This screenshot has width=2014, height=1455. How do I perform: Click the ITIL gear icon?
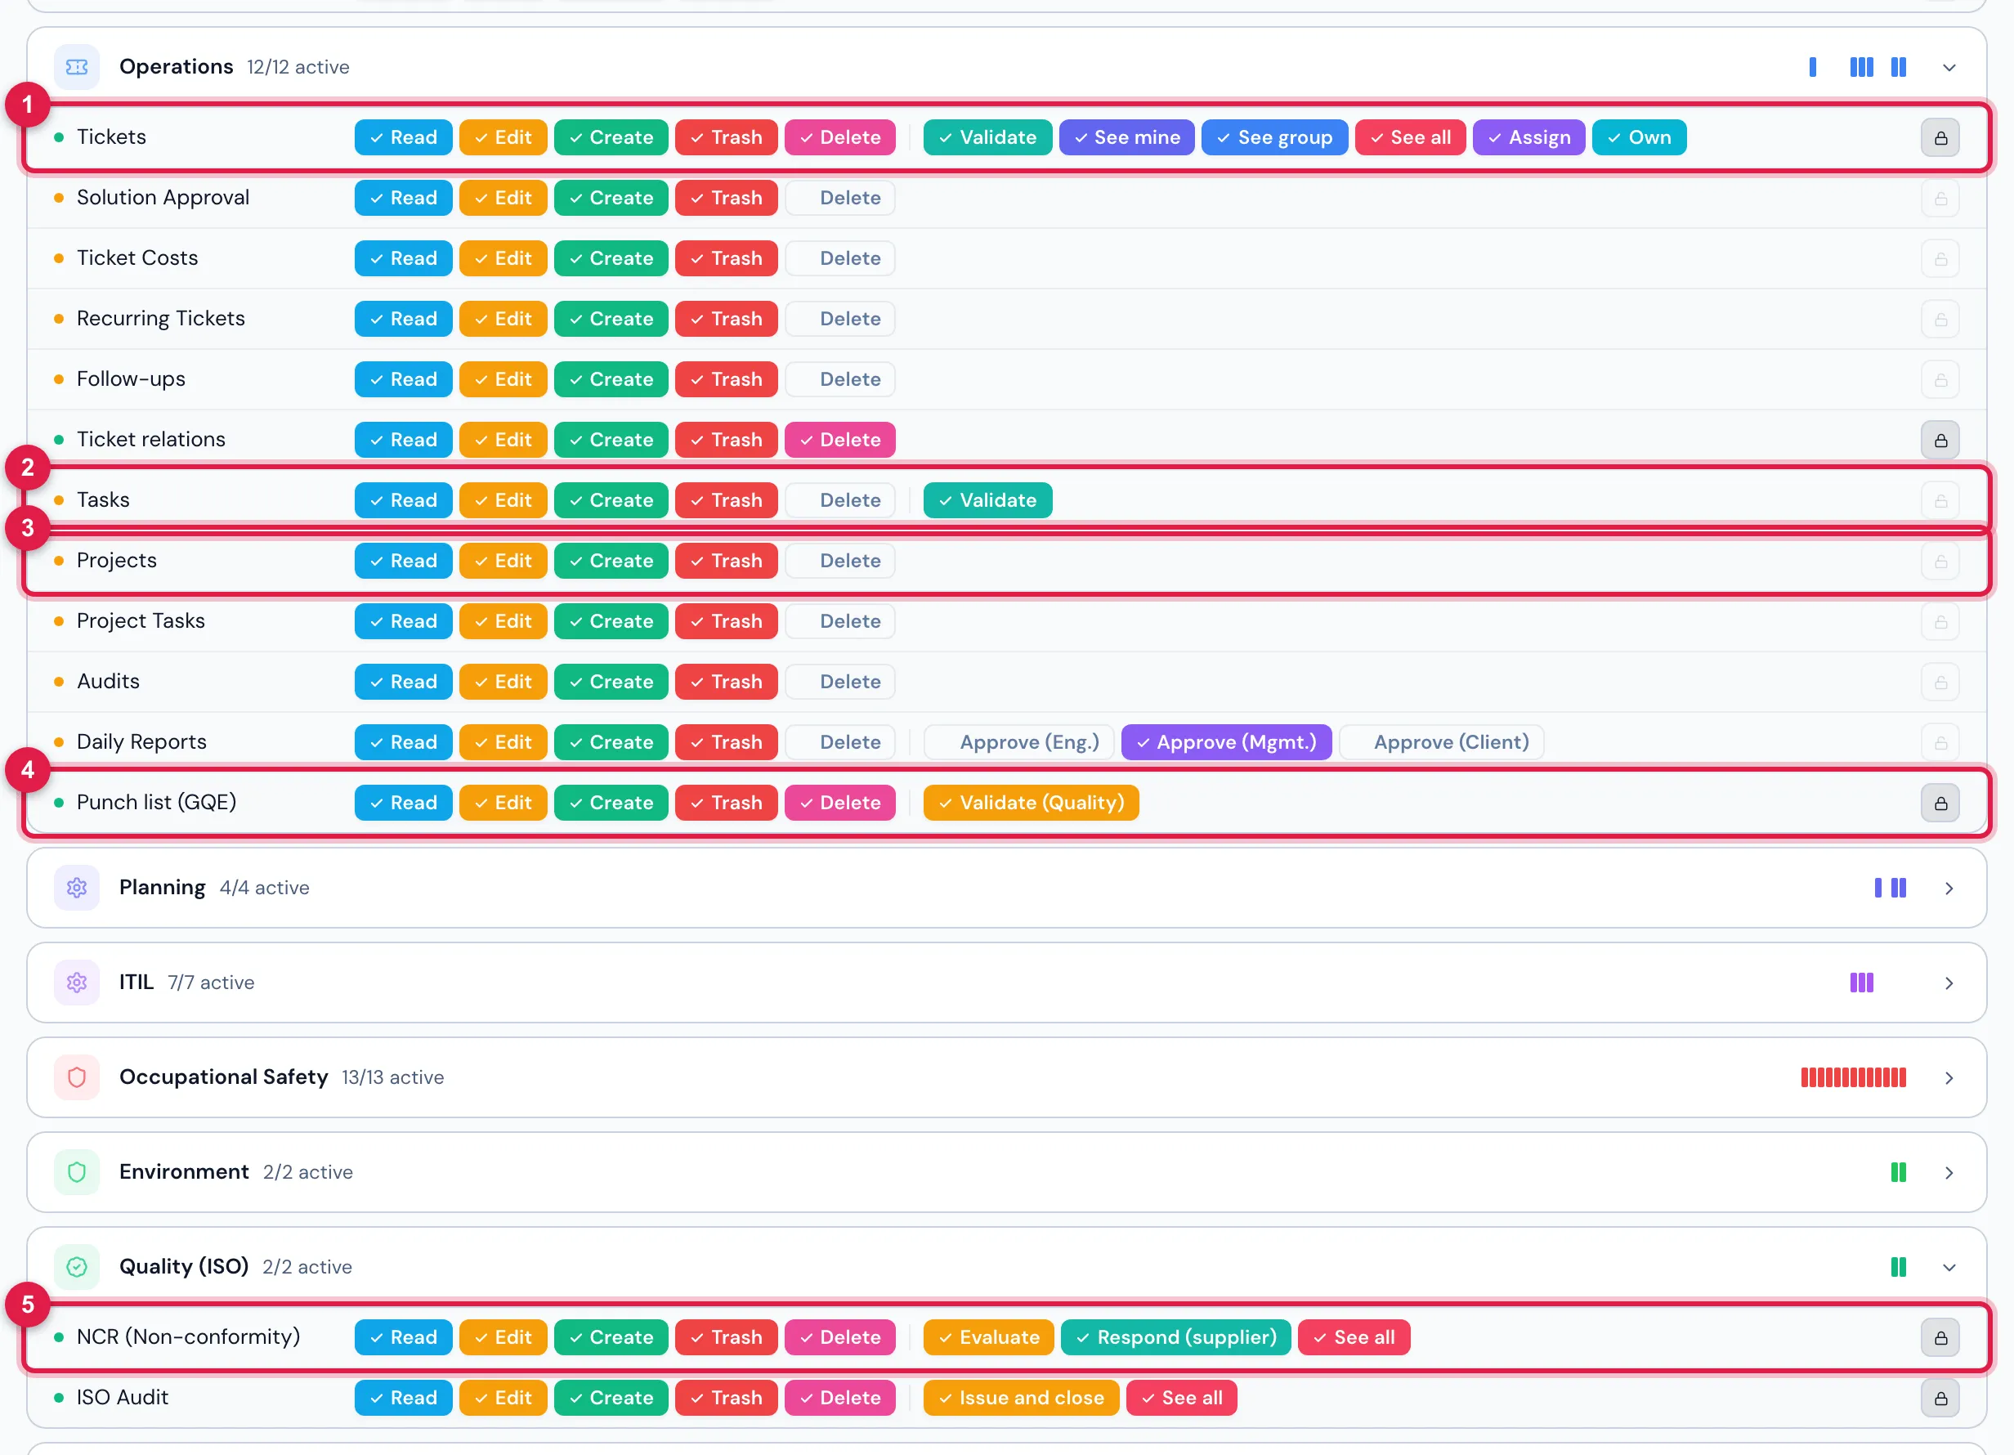pyautogui.click(x=76, y=983)
